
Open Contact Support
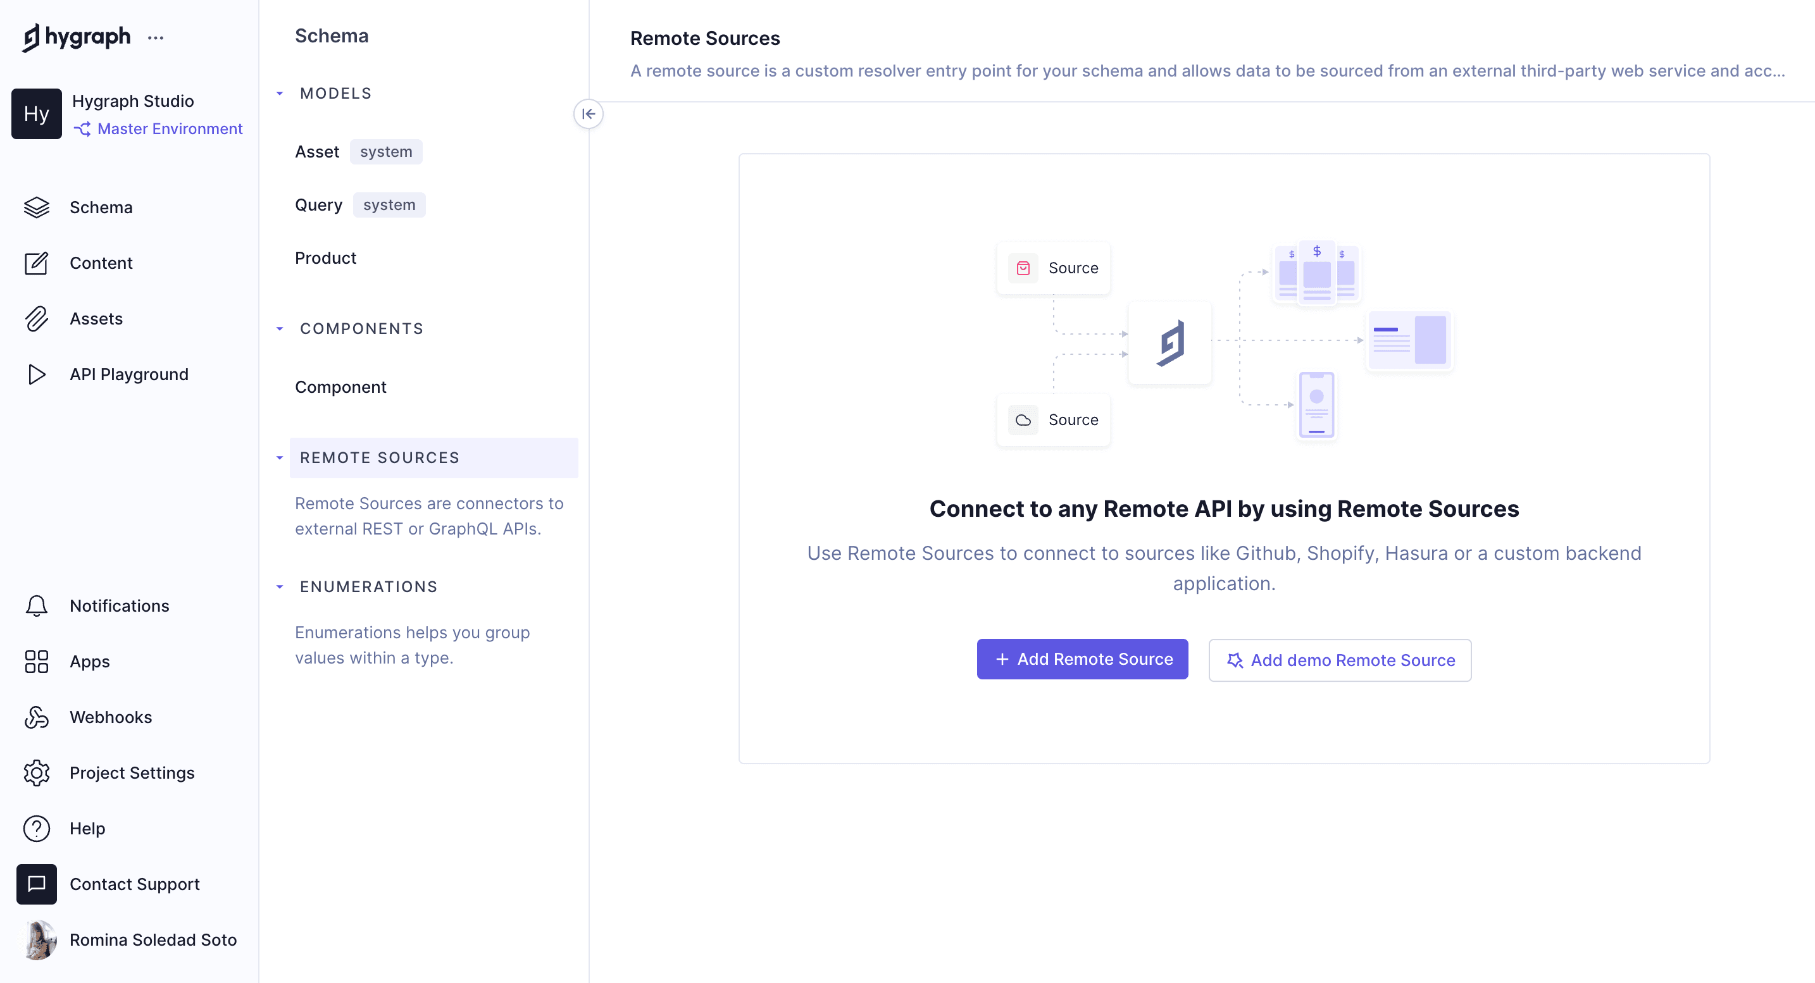(37, 884)
